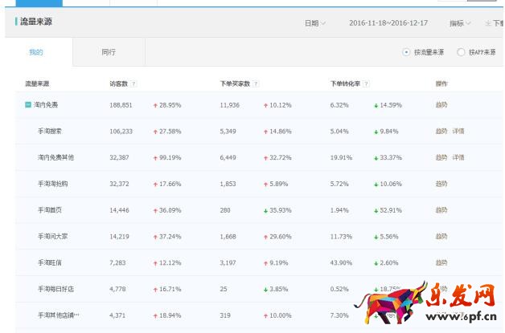The height and width of the screenshot is (333, 505).
Task: Click the download icon at top right
Action: [488, 23]
